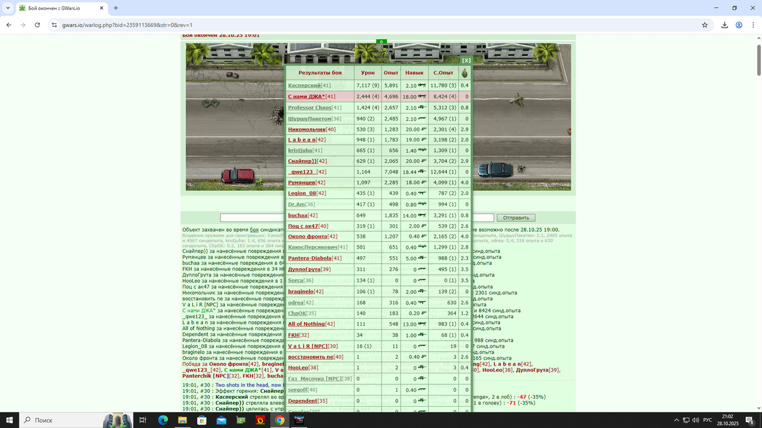This screenshot has width=762, height=428.
Task: Open File Explorer from taskbar
Action: 182,420
